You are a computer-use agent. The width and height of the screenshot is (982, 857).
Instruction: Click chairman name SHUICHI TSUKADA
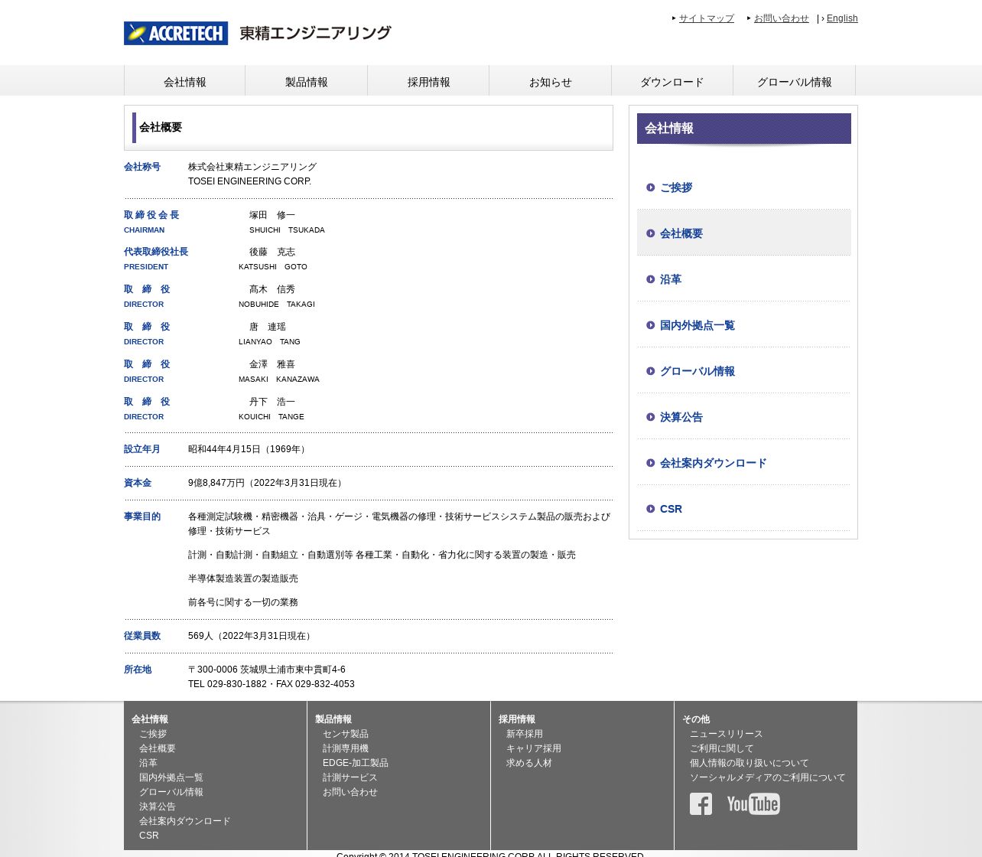287,230
